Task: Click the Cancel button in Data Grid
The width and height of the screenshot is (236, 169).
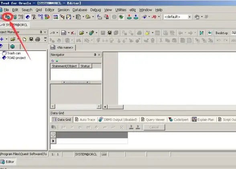Action: click(x=154, y=127)
